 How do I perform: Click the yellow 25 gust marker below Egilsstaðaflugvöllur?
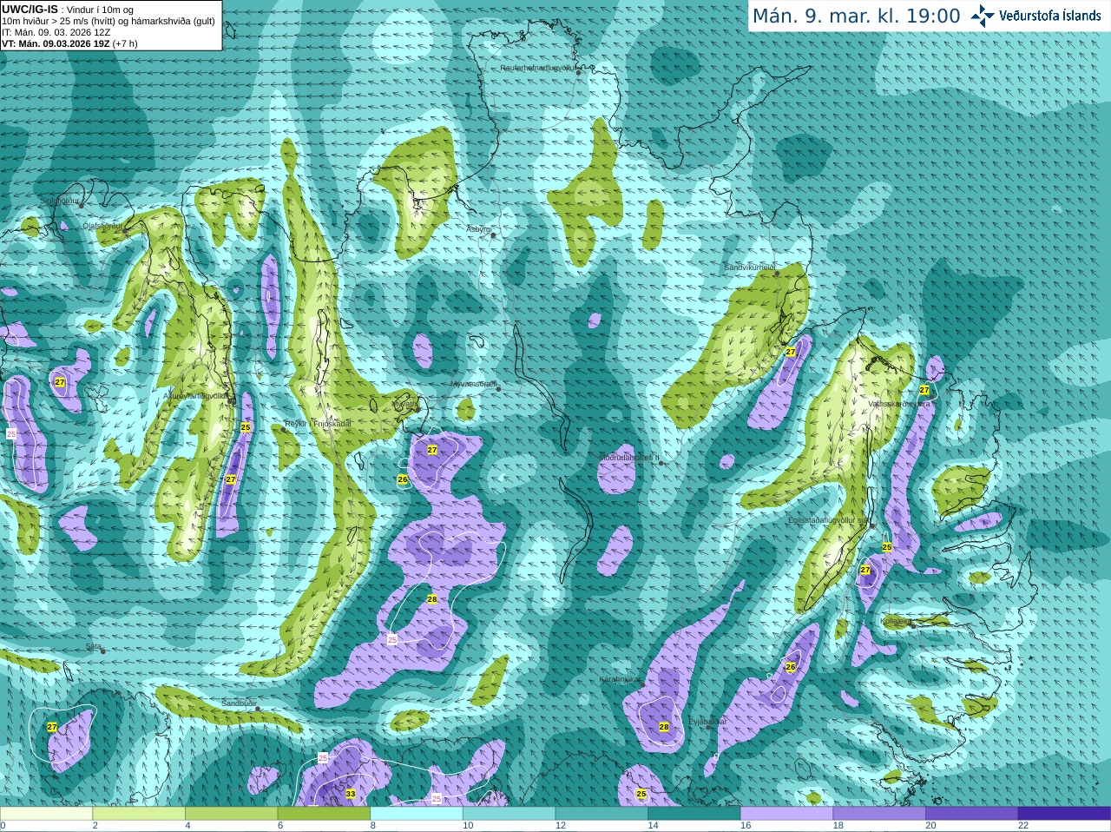887,547
